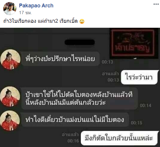Click the eye-roll emoji in the caption
Image resolution: width=160 pixels, height=147 pixels.
(x=82, y=21)
